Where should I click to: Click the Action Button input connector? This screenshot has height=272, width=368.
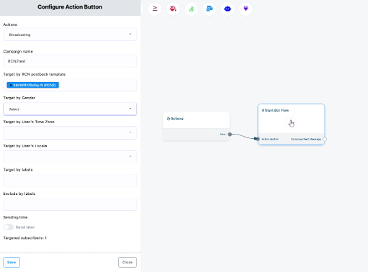point(258,139)
